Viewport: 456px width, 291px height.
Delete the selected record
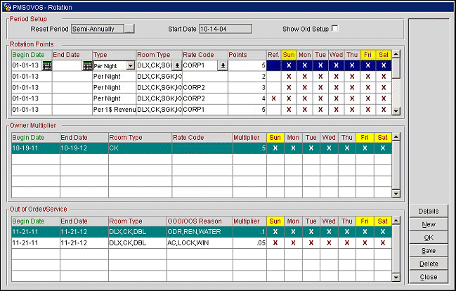point(429,264)
